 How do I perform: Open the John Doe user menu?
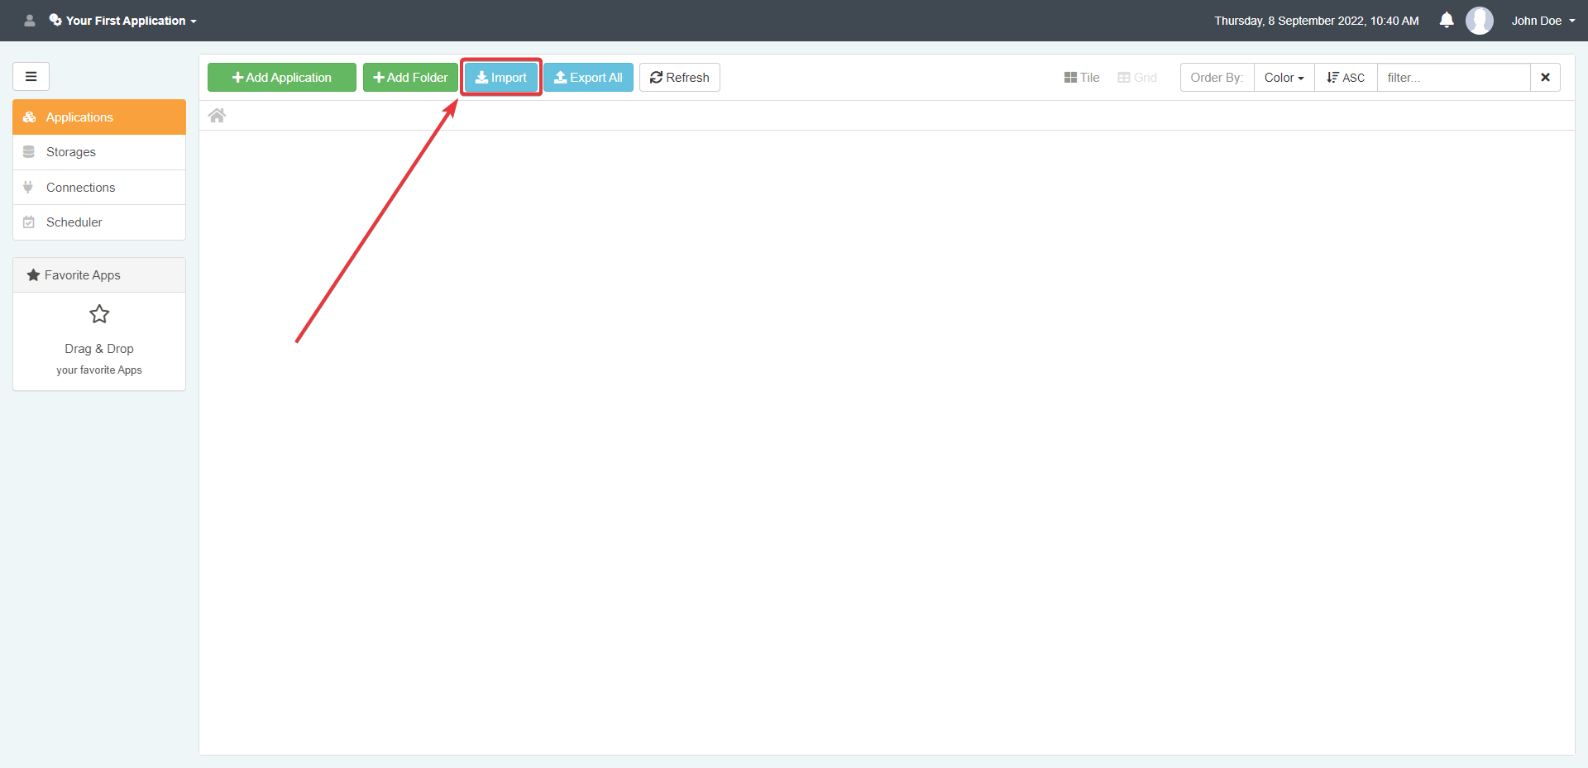coord(1543,21)
